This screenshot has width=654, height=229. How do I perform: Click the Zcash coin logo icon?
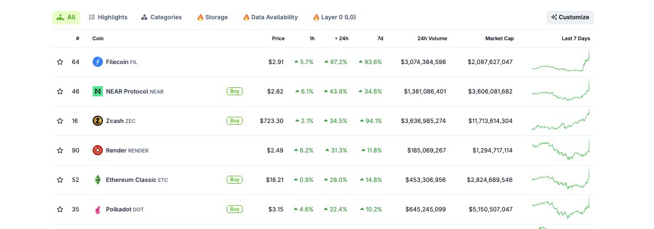(98, 121)
